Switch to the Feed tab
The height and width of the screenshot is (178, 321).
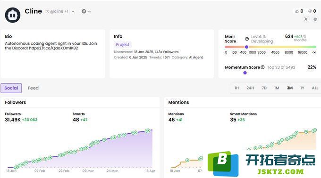pyautogui.click(x=33, y=88)
